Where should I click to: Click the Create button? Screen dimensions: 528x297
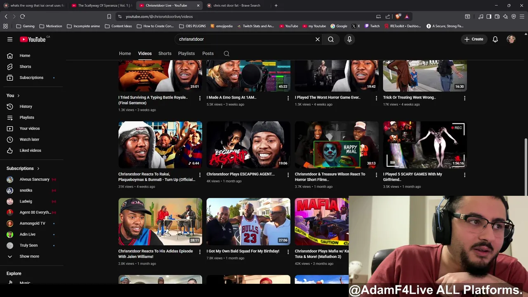pyautogui.click(x=474, y=39)
